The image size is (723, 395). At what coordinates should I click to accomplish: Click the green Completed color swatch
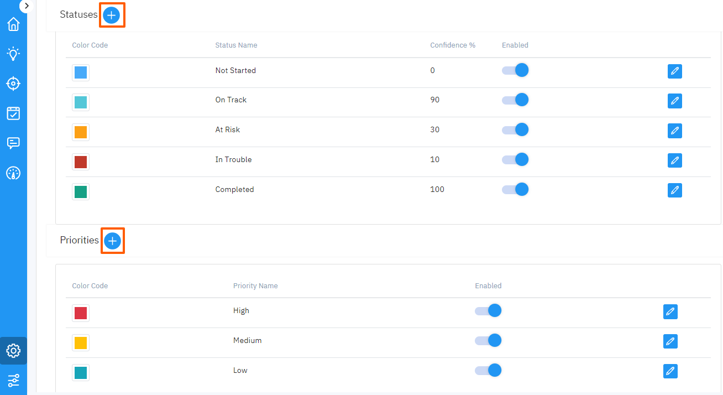point(81,192)
